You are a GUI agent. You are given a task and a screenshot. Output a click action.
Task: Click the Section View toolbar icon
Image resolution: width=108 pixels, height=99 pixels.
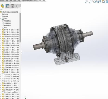pyautogui.click(x=99, y=1)
